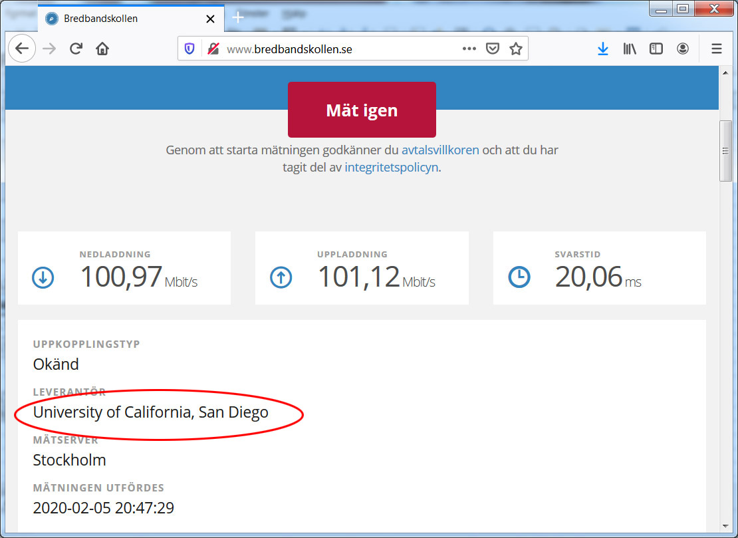The height and width of the screenshot is (538, 738).
Task: Open the integritetspolicyn link
Action: pos(391,167)
